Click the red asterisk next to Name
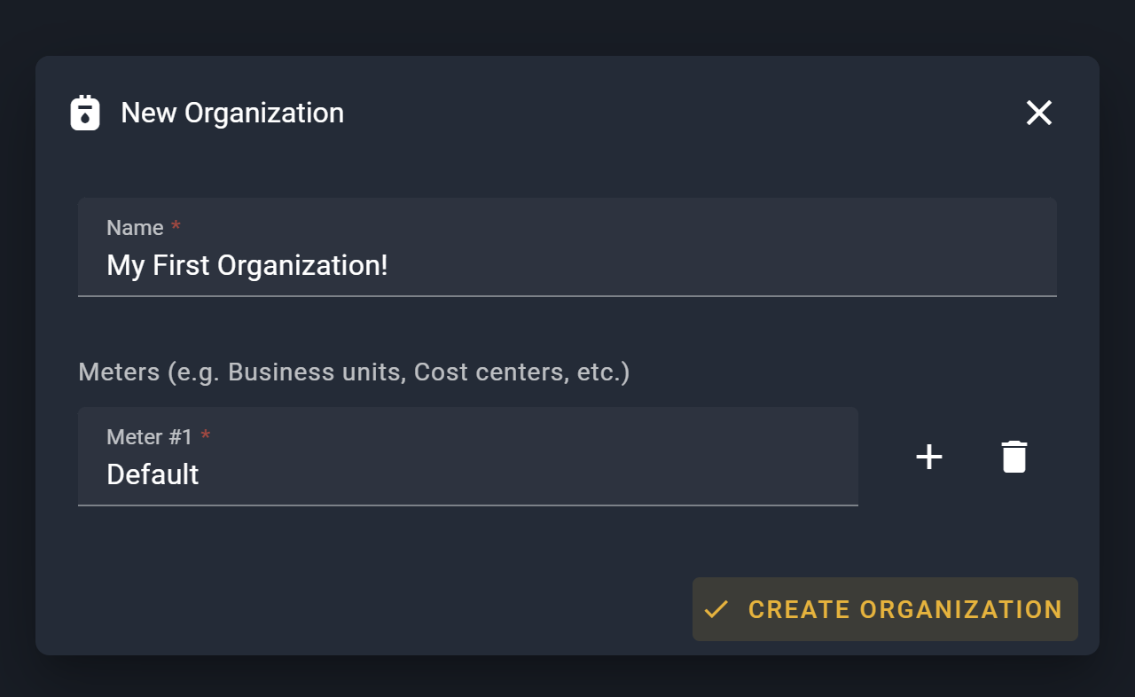 click(x=176, y=227)
